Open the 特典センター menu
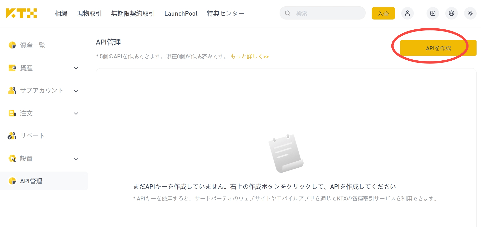The image size is (481, 227). click(x=225, y=14)
